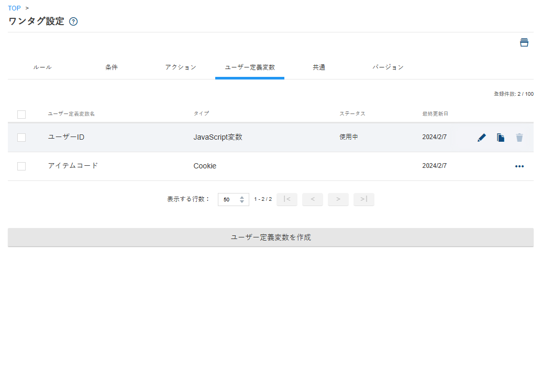Switch to the アクション tab
Image resolution: width=542 pixels, height=375 pixels.
click(181, 67)
